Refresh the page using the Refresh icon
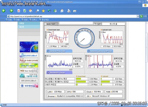 (25, 11)
